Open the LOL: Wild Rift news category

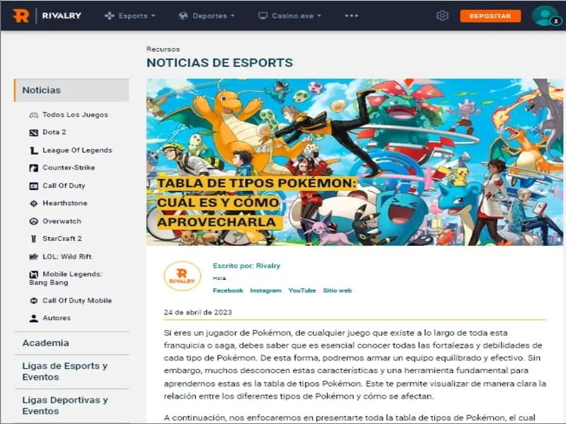click(67, 257)
